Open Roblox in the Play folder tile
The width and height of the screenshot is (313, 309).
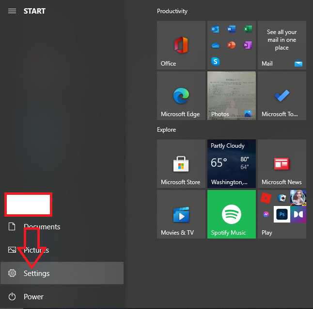pyautogui.click(x=266, y=198)
